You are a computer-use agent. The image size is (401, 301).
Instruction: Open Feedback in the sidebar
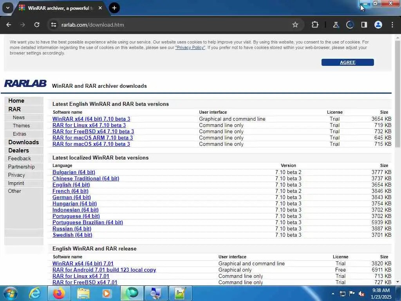[x=19, y=158]
